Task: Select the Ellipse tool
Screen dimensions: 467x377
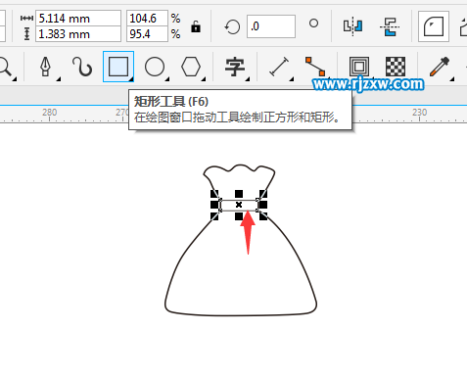Action: coord(155,67)
